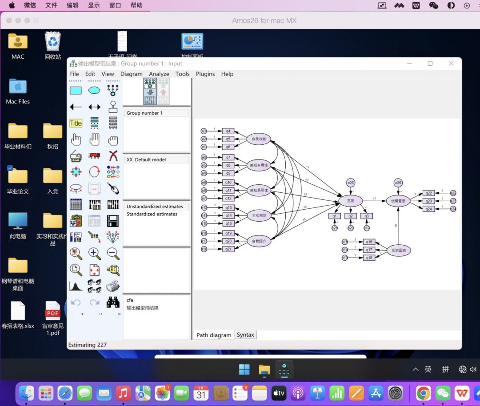
Task: Expand the Windows system tray chevron
Action: click(416, 369)
